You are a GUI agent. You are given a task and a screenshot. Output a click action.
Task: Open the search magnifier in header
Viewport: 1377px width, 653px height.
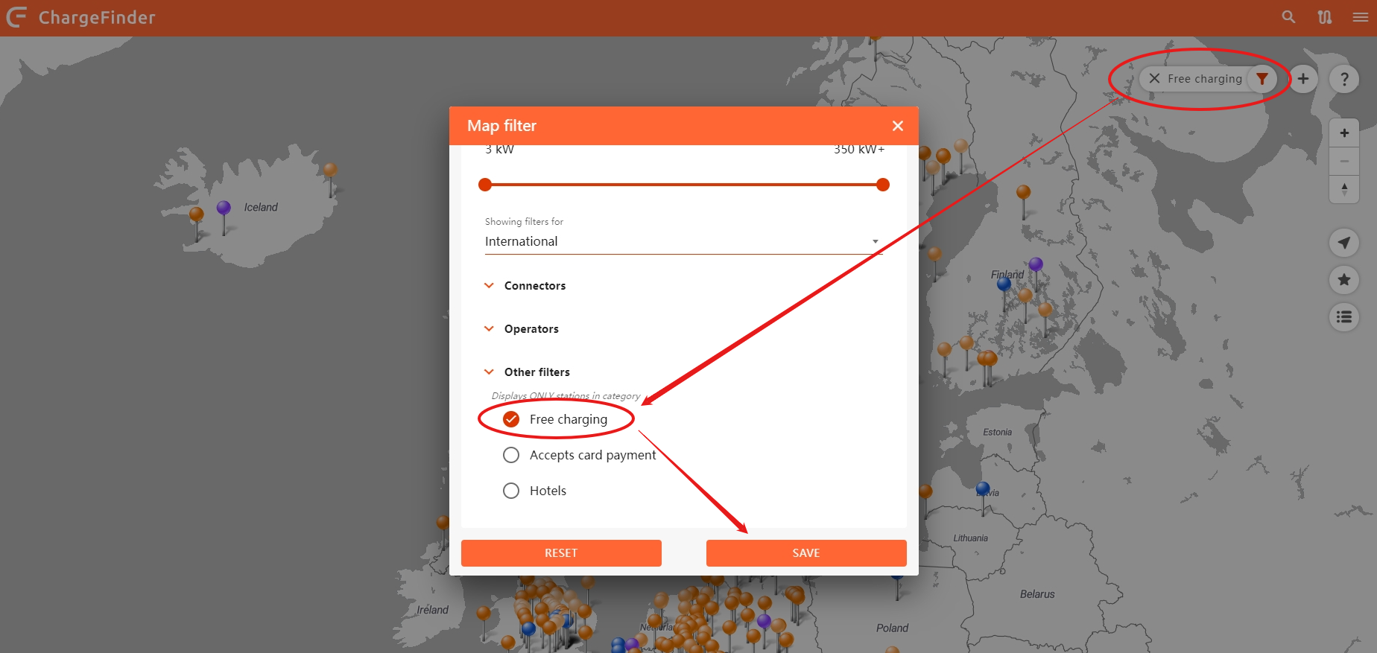click(1288, 17)
